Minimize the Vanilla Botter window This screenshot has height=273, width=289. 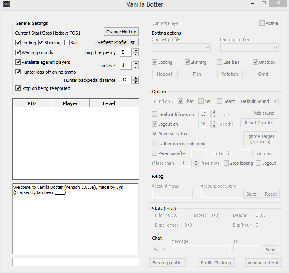(x=253, y=3)
